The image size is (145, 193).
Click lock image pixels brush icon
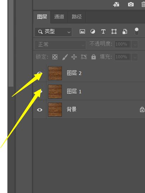pyautogui.click(x=65, y=57)
